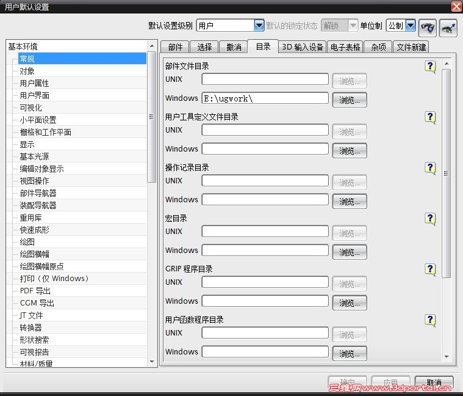463x396 pixels.
Task: Click right panel scrollbar down arrow
Action: (x=447, y=357)
